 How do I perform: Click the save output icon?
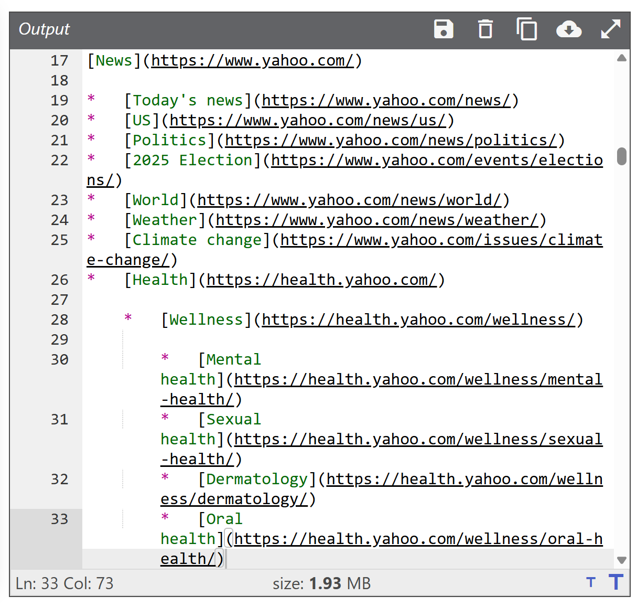click(443, 29)
